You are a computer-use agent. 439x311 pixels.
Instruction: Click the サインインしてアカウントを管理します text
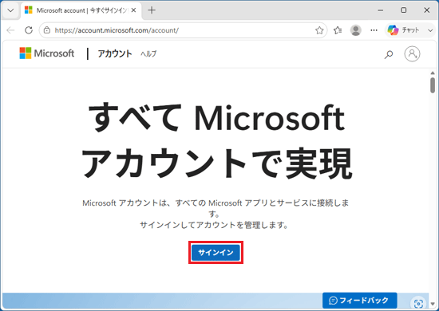pyautogui.click(x=214, y=225)
